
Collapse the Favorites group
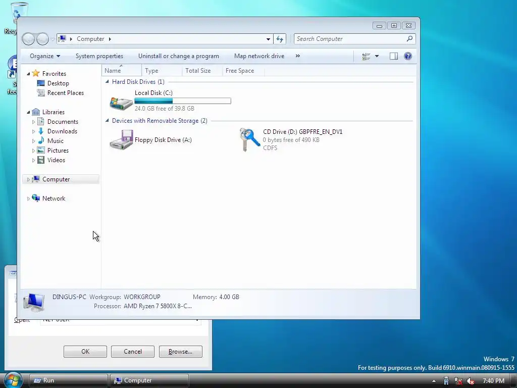tap(28, 74)
